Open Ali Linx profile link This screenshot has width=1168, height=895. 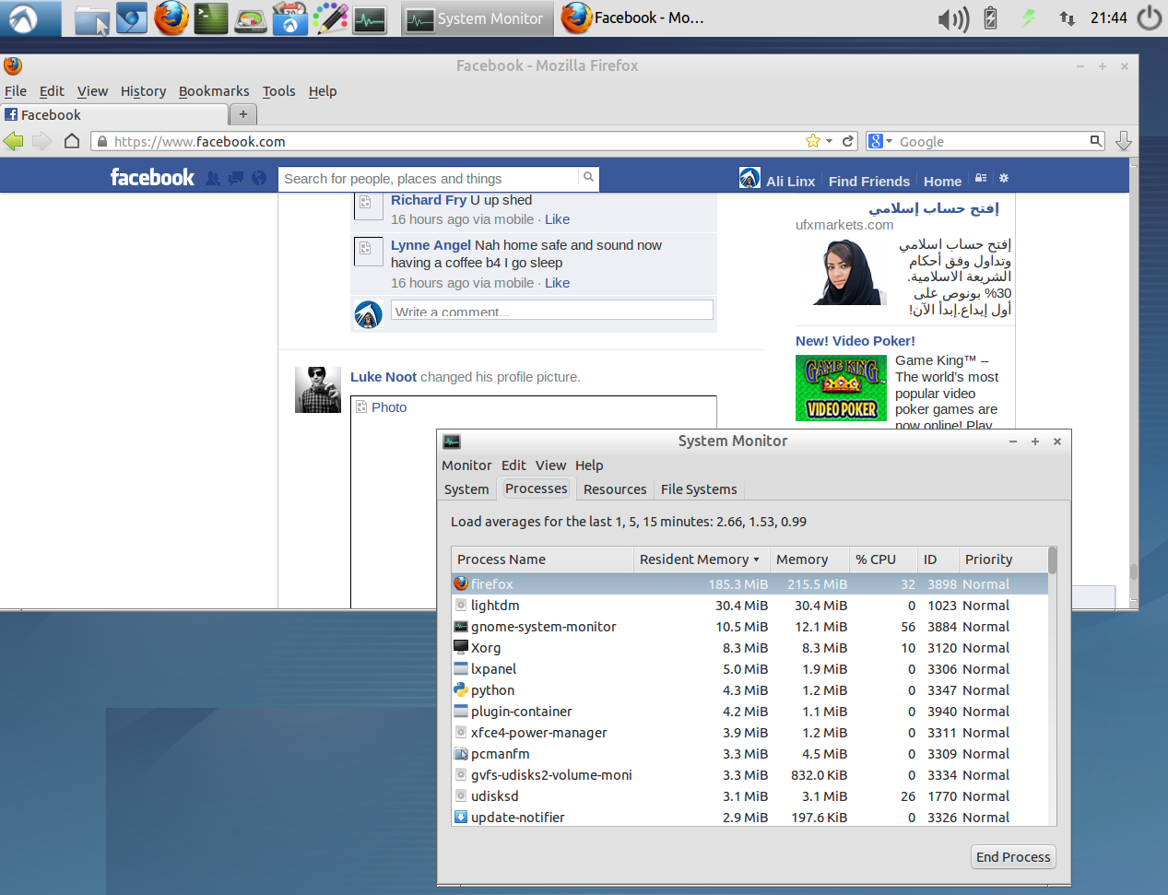[790, 181]
